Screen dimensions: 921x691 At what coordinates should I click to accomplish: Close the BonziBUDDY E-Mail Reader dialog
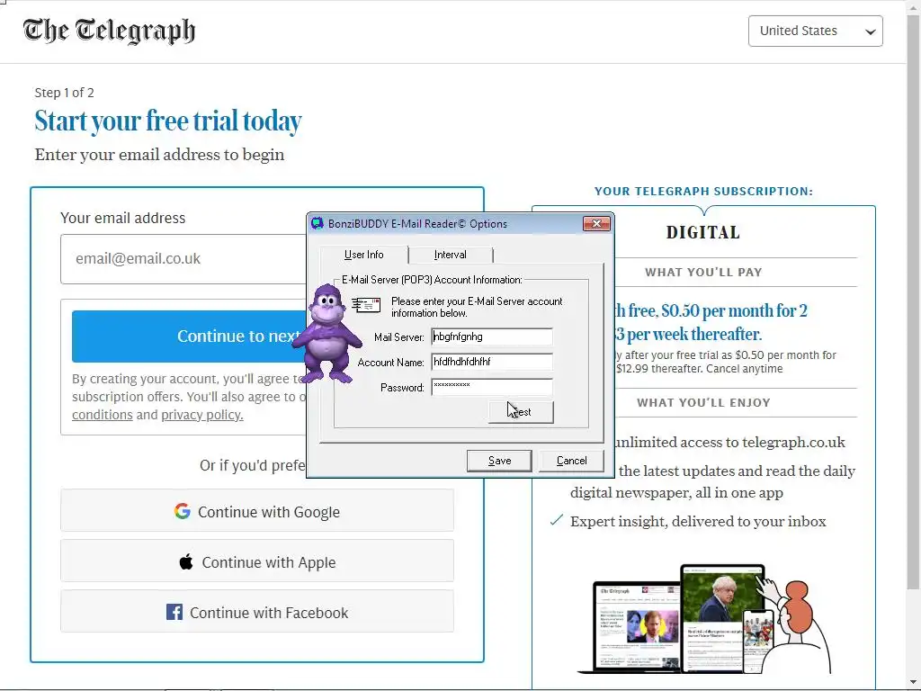pos(597,223)
